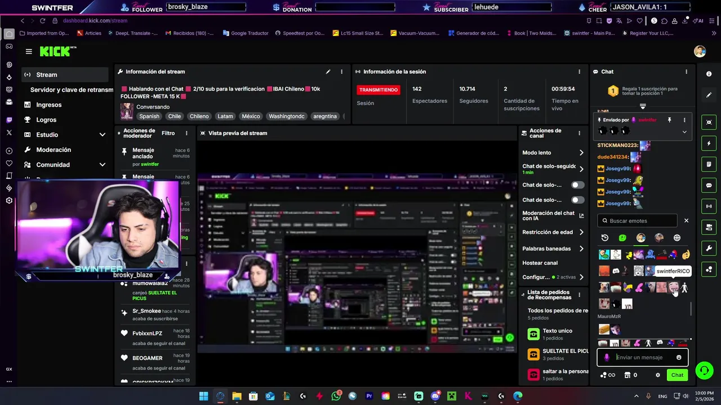Open the Filtro filter in moderator actions
The width and height of the screenshot is (721, 405).
click(168, 133)
